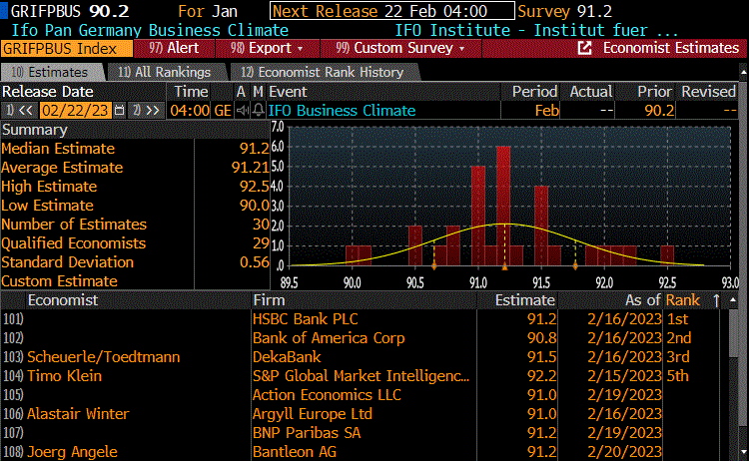The width and height of the screenshot is (749, 461).
Task: Click the 1st rank entry for HSBC
Action: coord(677,319)
